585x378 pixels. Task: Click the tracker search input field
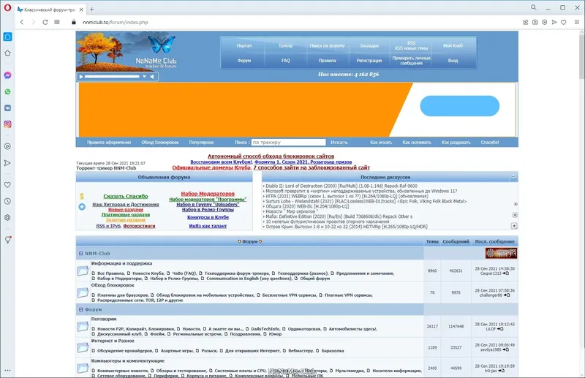[288, 142]
